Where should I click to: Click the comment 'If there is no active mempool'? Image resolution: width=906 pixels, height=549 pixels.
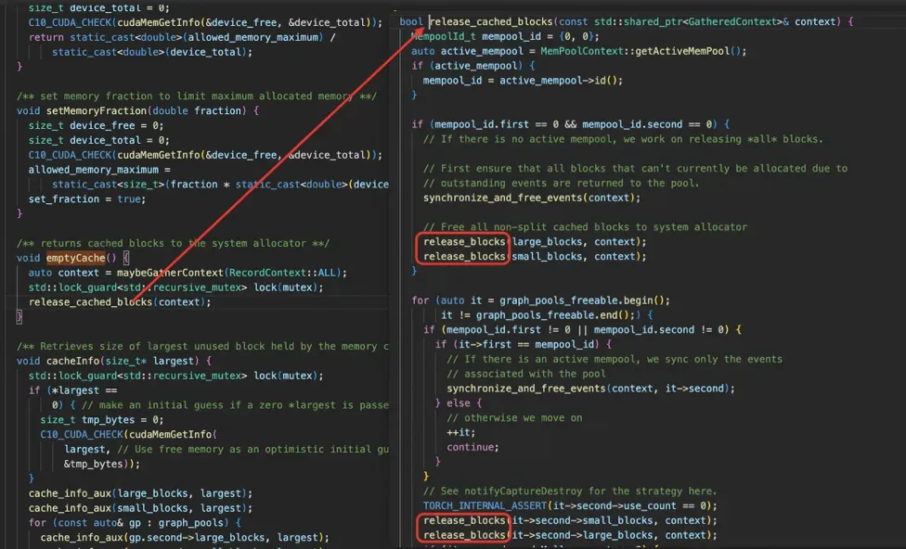623,139
